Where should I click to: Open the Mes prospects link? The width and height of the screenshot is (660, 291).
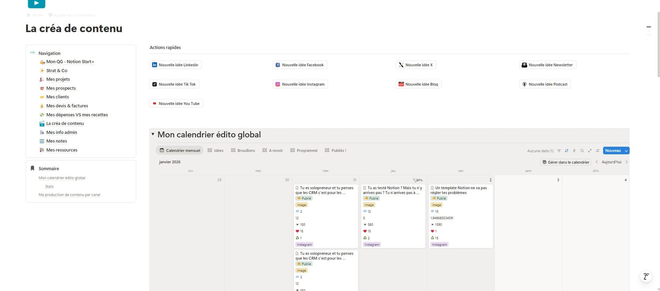[61, 88]
